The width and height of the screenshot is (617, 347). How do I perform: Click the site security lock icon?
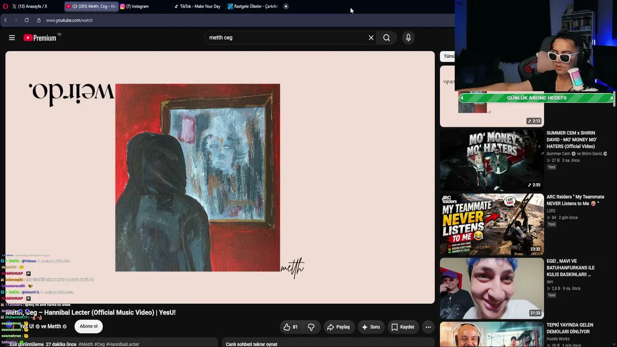click(x=39, y=20)
